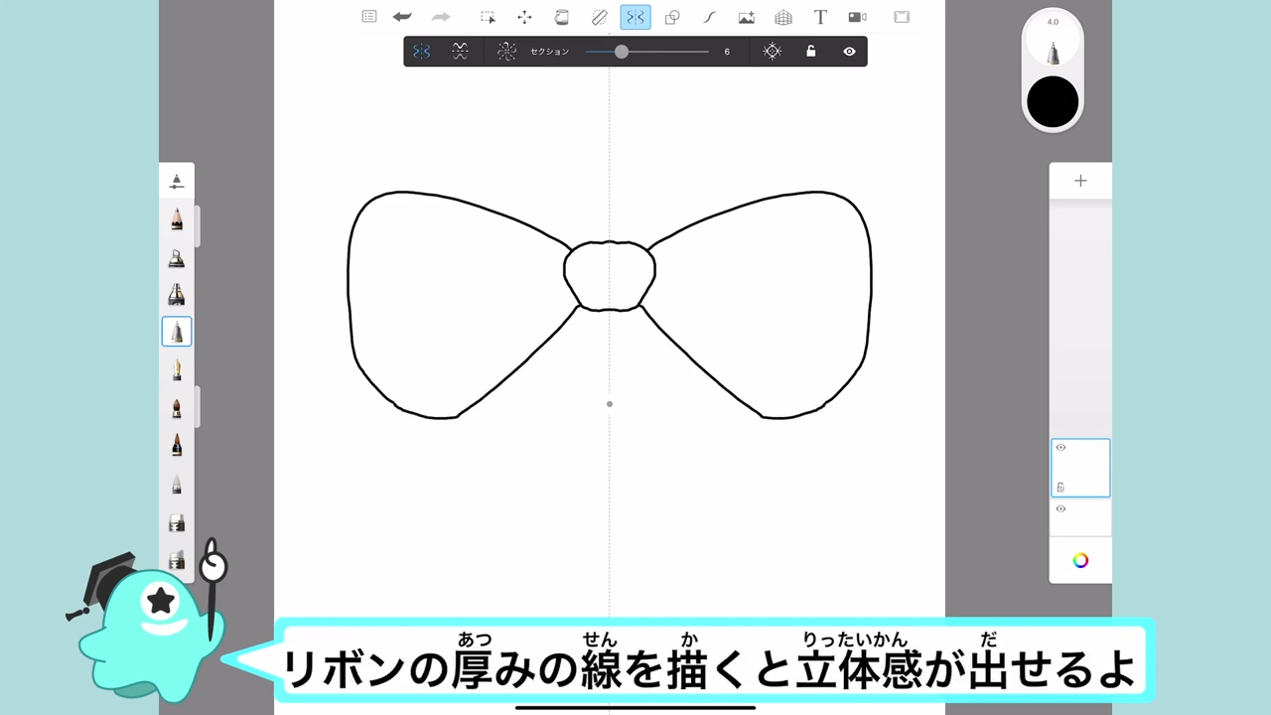The height and width of the screenshot is (715, 1271).
Task: Open the ruler guides tool
Action: (x=599, y=17)
